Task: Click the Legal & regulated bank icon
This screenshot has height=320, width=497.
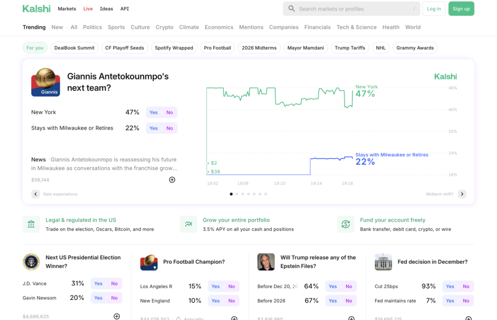Action: [31, 224]
